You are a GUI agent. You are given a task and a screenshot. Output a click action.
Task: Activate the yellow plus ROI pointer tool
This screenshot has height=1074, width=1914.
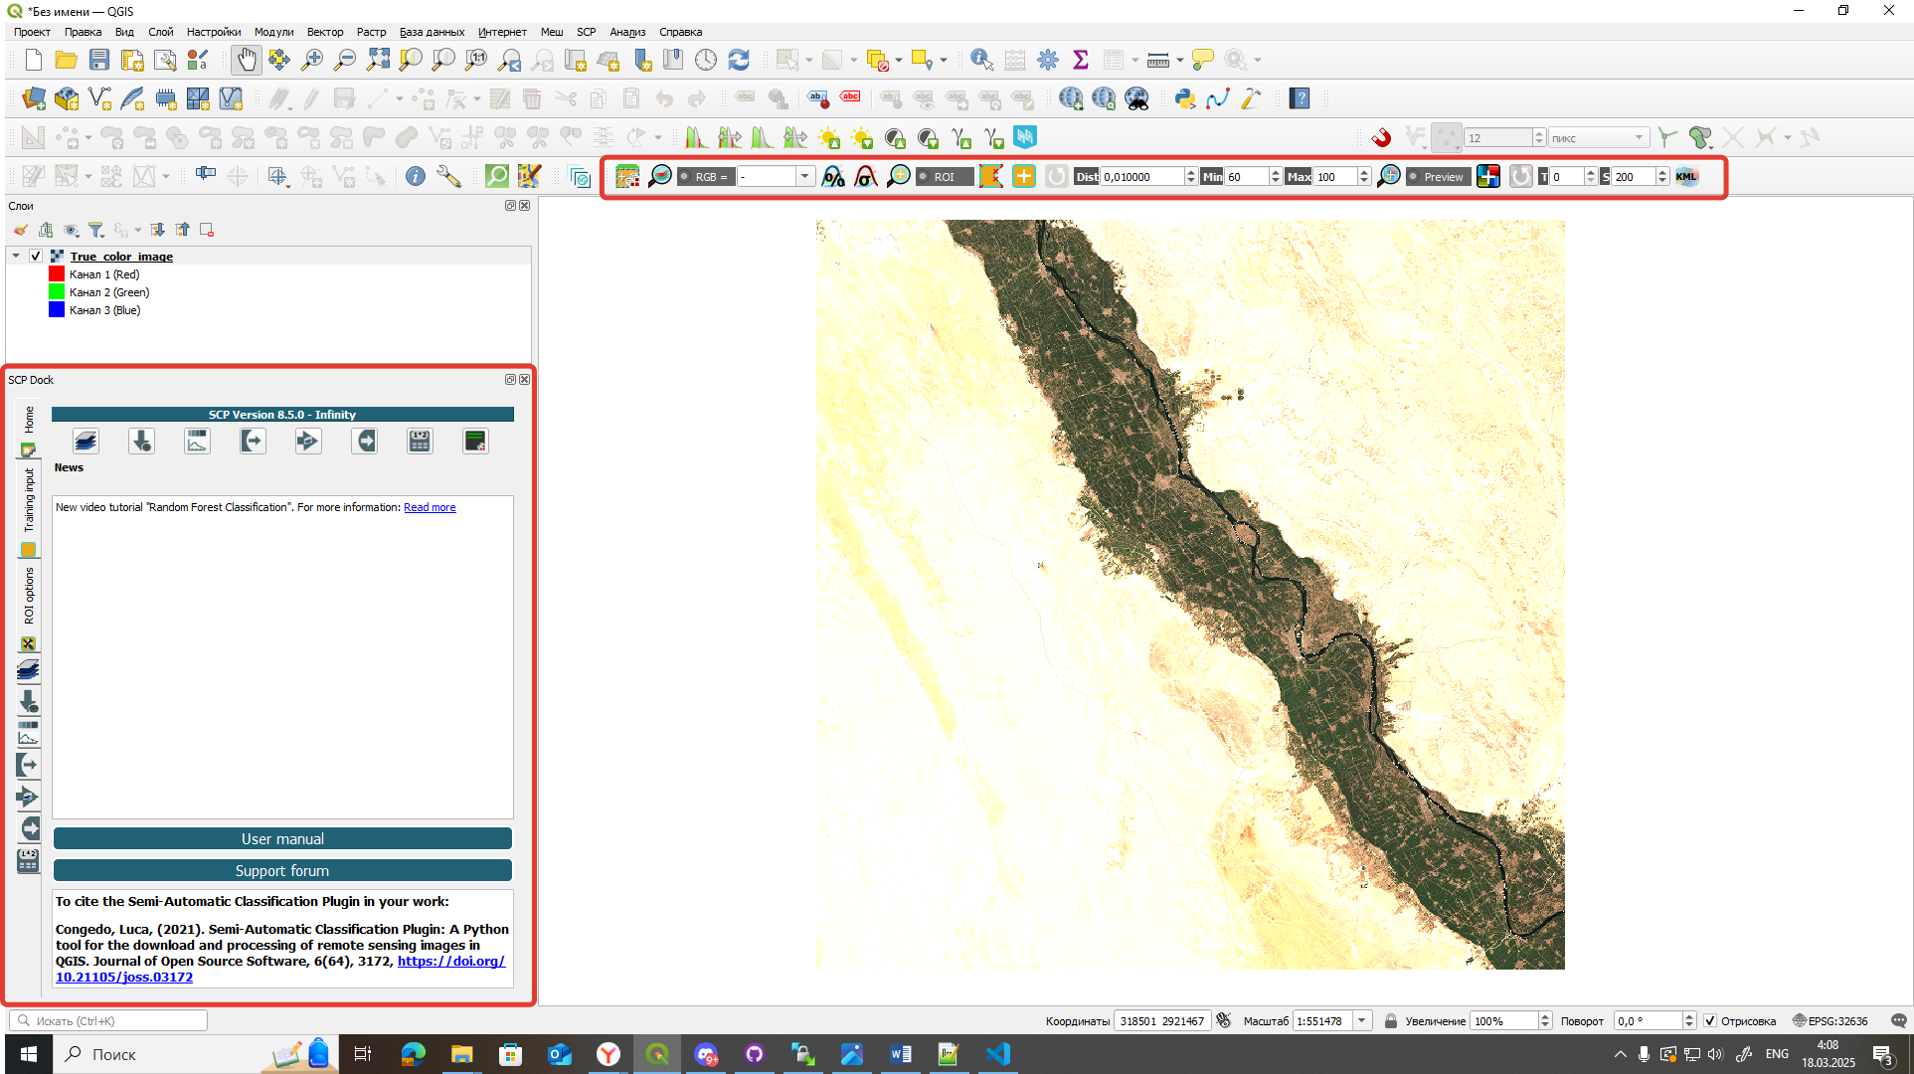pos(1024,176)
